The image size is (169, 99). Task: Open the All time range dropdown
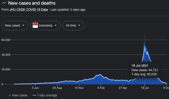(x=73, y=26)
